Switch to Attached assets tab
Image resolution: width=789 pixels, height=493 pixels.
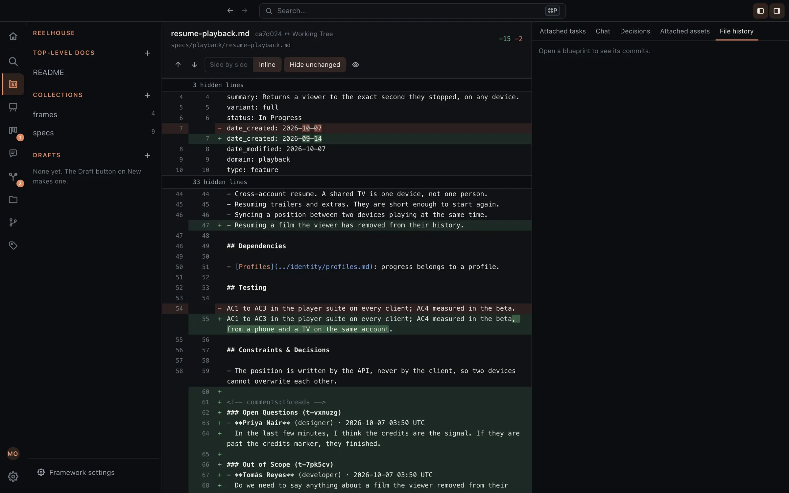tap(685, 31)
